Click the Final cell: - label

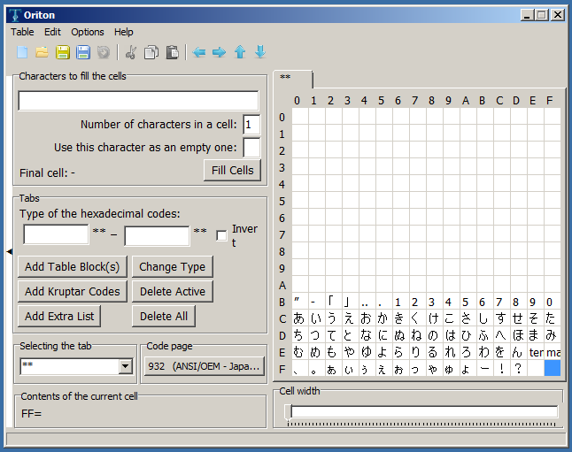coord(47,172)
